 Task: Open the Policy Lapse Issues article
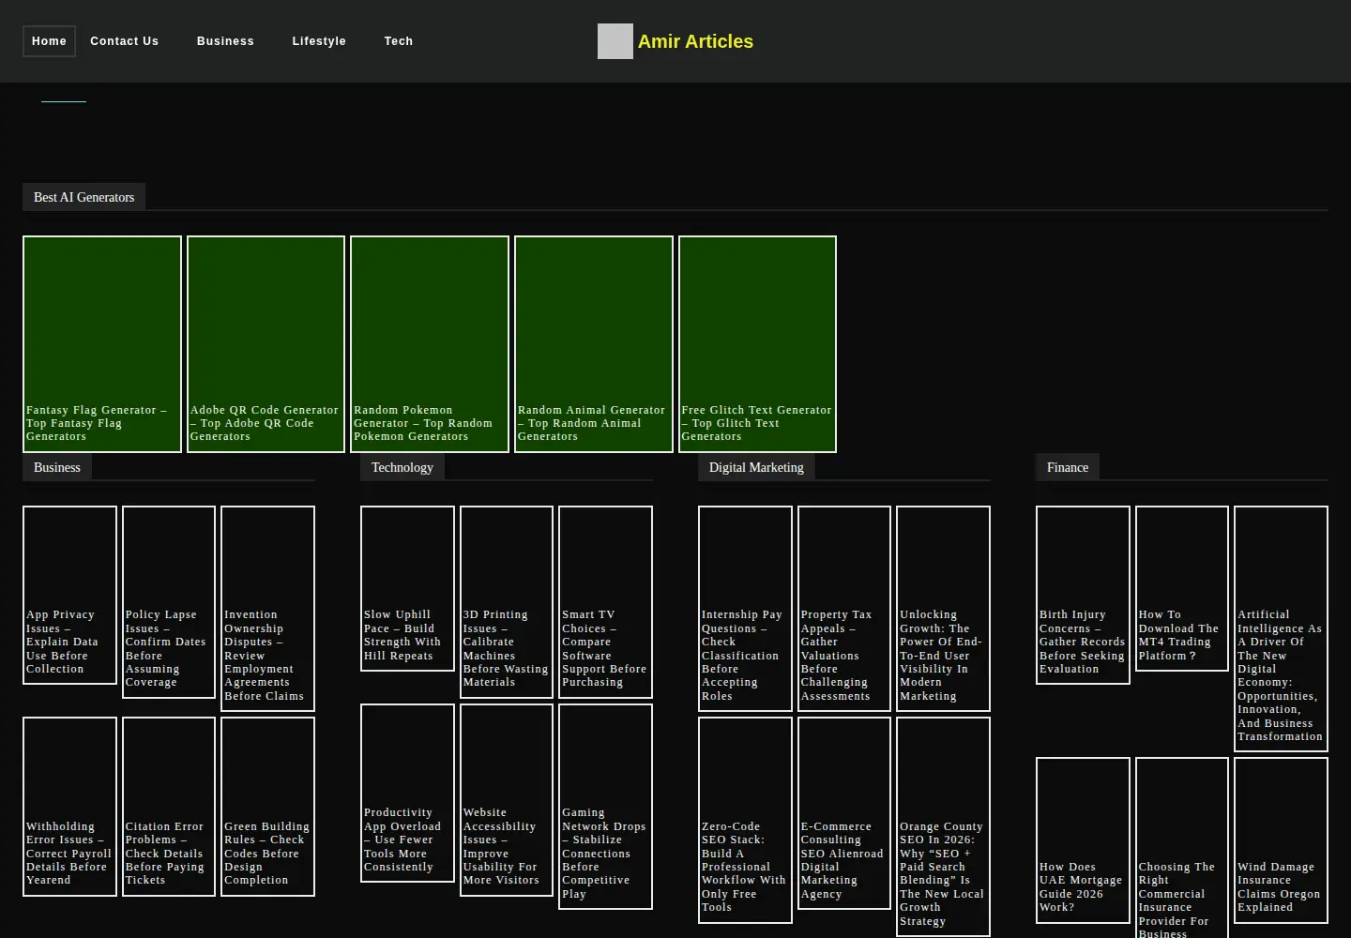169,601
